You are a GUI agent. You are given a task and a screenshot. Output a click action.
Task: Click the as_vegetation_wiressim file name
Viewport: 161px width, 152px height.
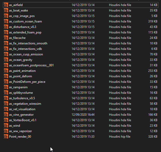25,104
